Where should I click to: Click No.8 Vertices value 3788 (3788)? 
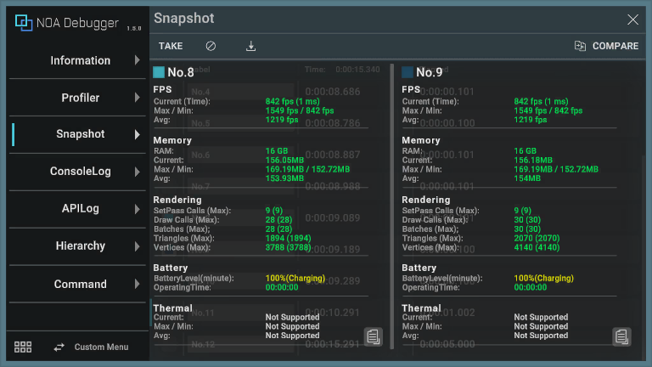(288, 247)
